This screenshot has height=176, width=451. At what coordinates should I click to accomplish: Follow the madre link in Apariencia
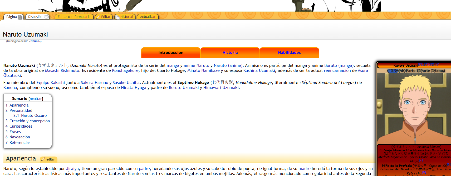(x=305, y=169)
